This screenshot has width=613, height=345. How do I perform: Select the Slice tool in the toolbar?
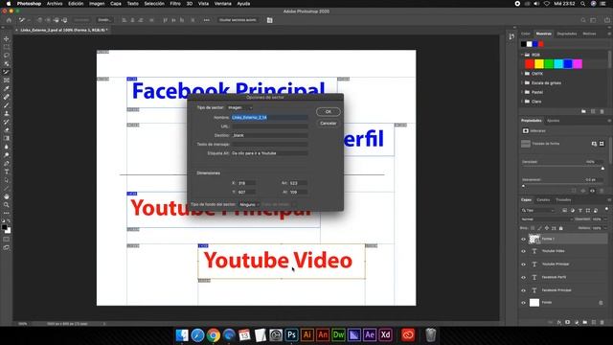tap(7, 72)
